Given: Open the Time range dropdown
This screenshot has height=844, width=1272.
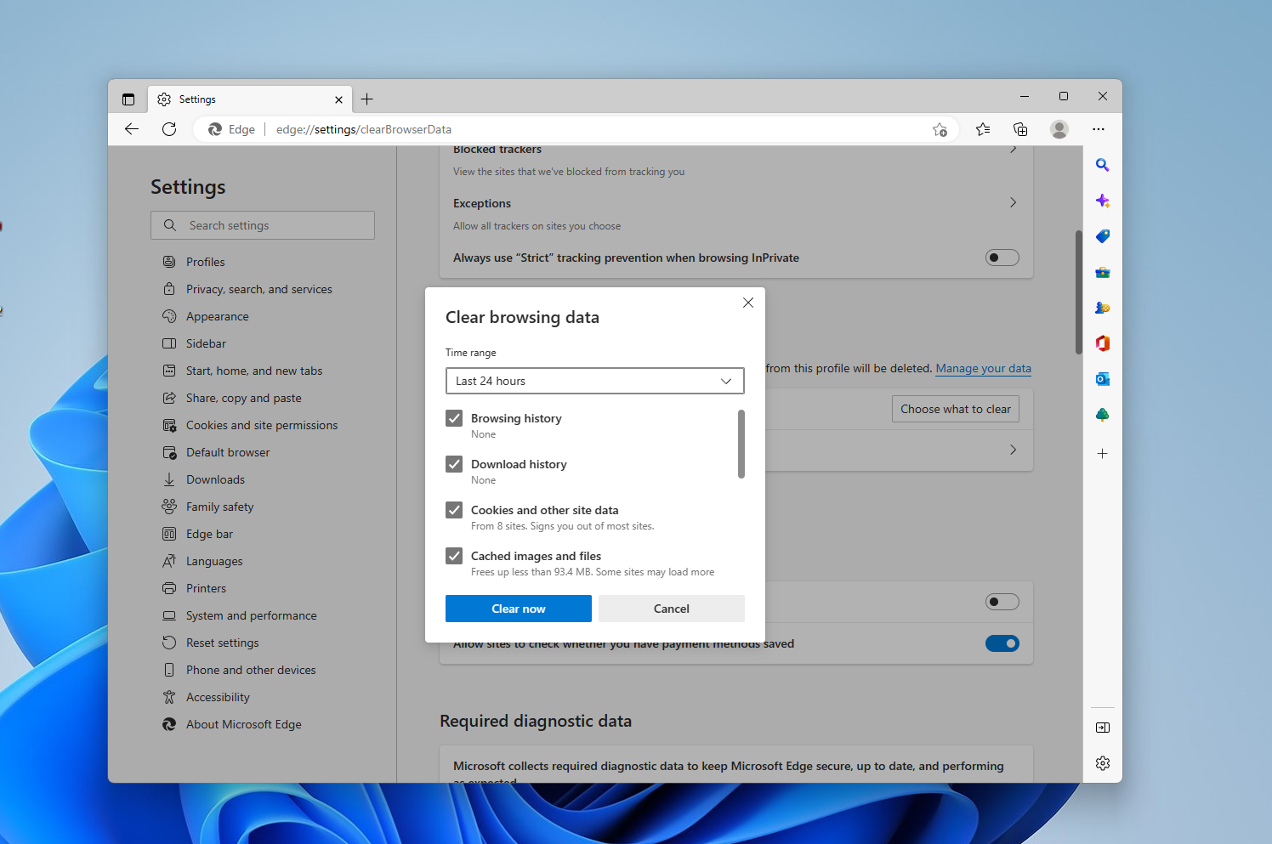Looking at the screenshot, I should point(594,381).
